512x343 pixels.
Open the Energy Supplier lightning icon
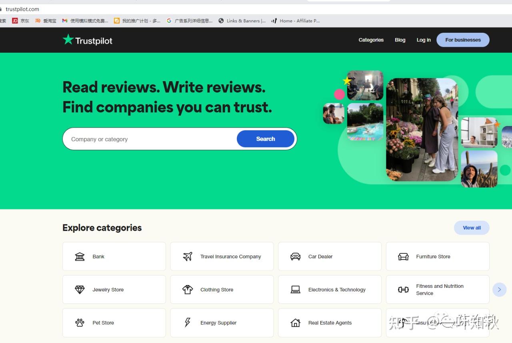[188, 323]
